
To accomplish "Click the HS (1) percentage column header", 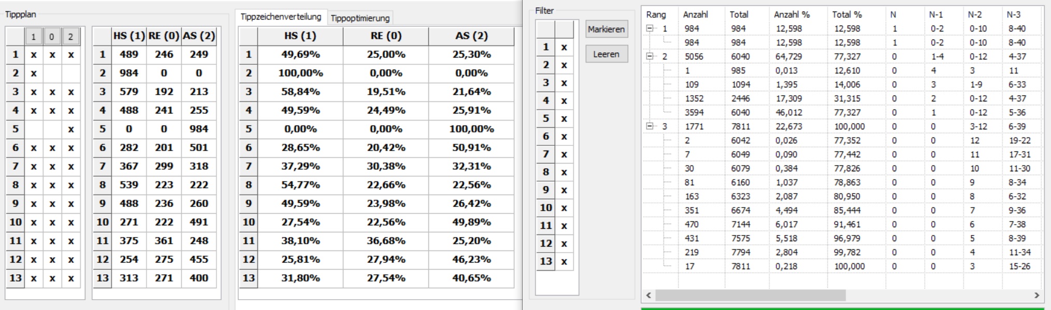I will pos(300,36).
